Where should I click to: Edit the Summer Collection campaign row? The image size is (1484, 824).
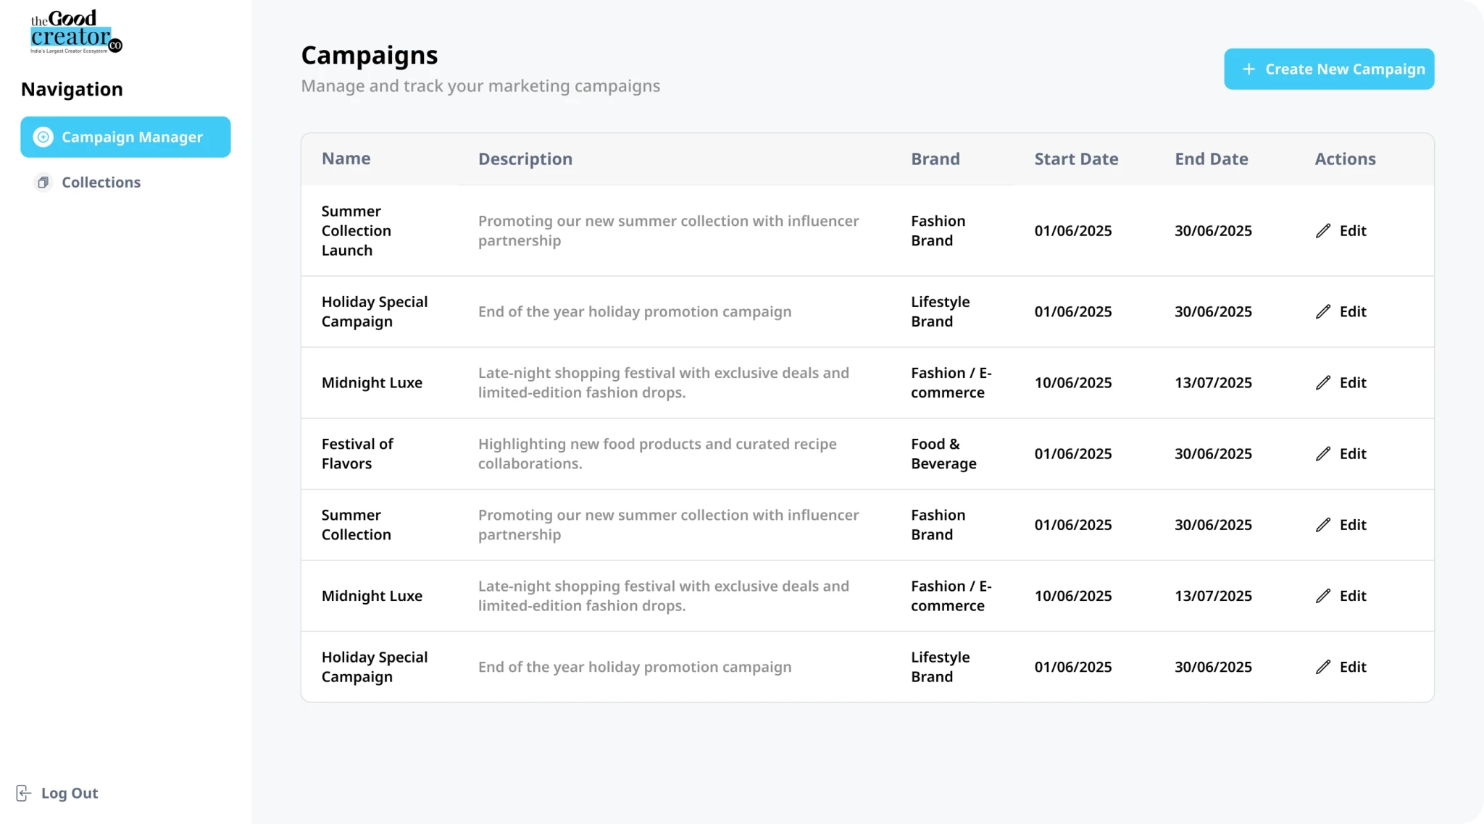1341,525
